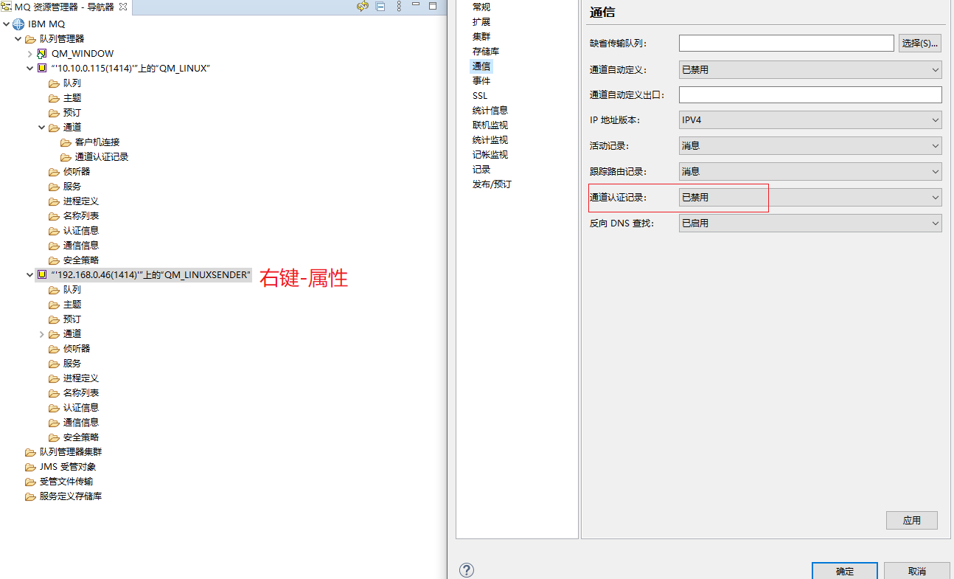954x579 pixels.
Task: Click the 通道自动定义出口 input field
Action: click(x=810, y=94)
